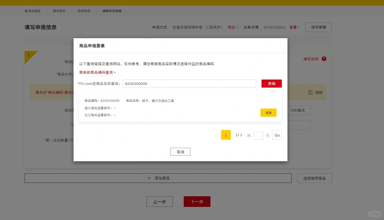This screenshot has width=384, height=220.
Task: Open the 清关服务 breadcrumb item
Action: tap(59, 11)
